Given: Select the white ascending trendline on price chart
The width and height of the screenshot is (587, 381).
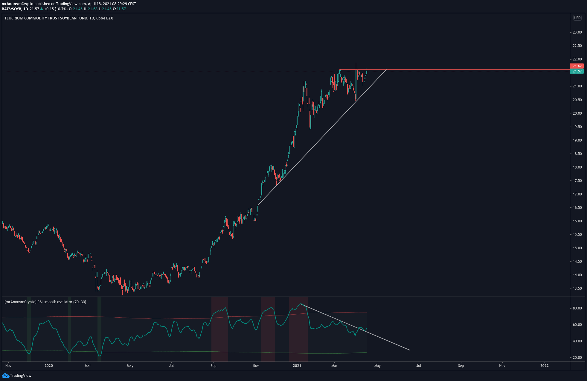Looking at the screenshot, I should [322, 137].
